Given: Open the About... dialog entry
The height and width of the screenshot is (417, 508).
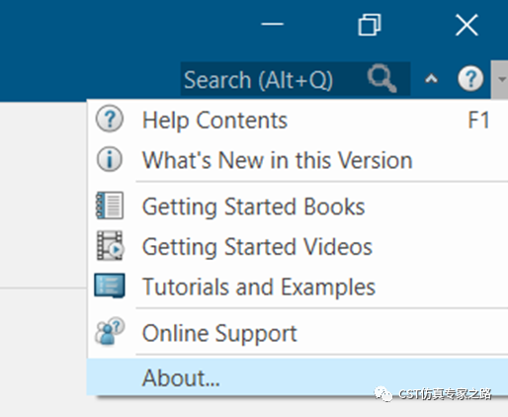Looking at the screenshot, I should [297, 377].
